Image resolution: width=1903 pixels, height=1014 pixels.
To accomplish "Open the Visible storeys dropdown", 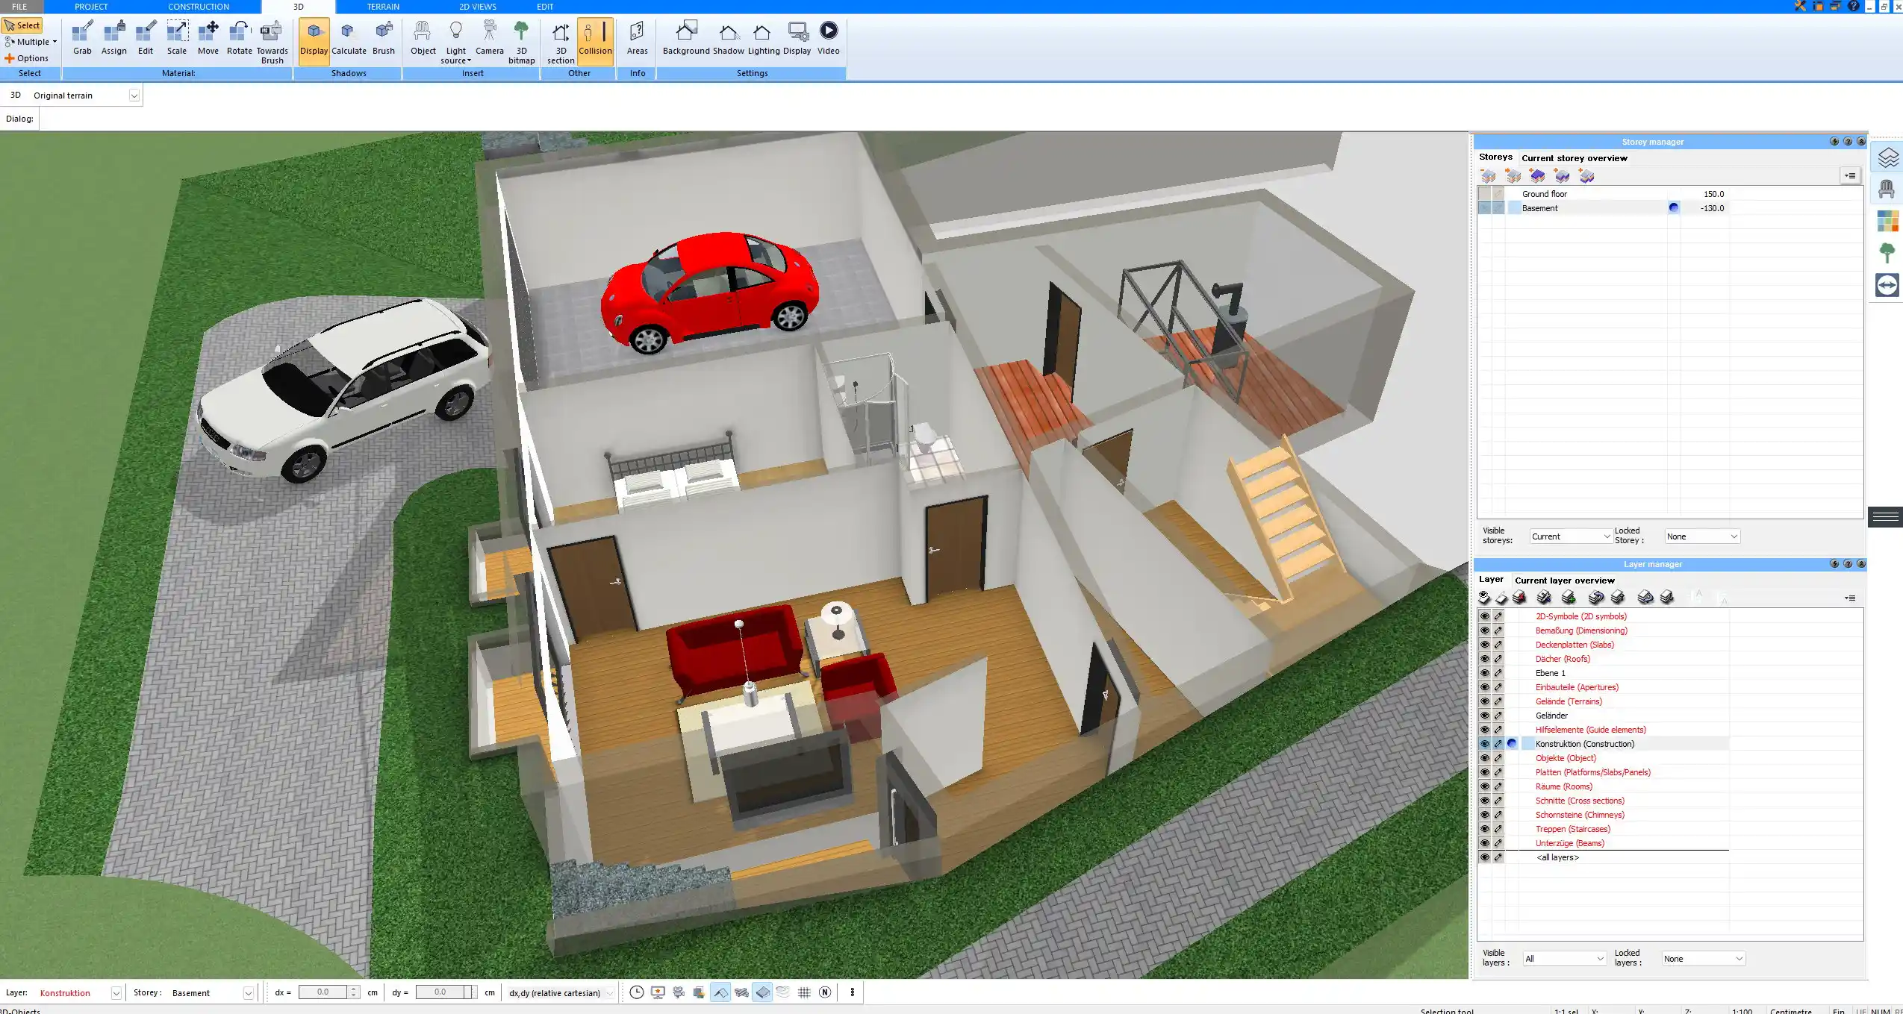I will pos(1570,536).
